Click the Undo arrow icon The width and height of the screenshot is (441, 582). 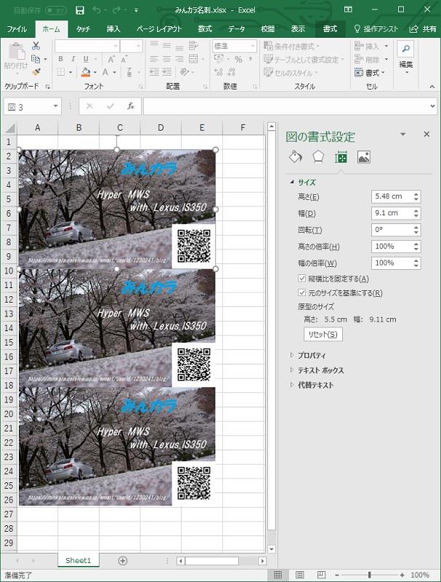tap(96, 10)
